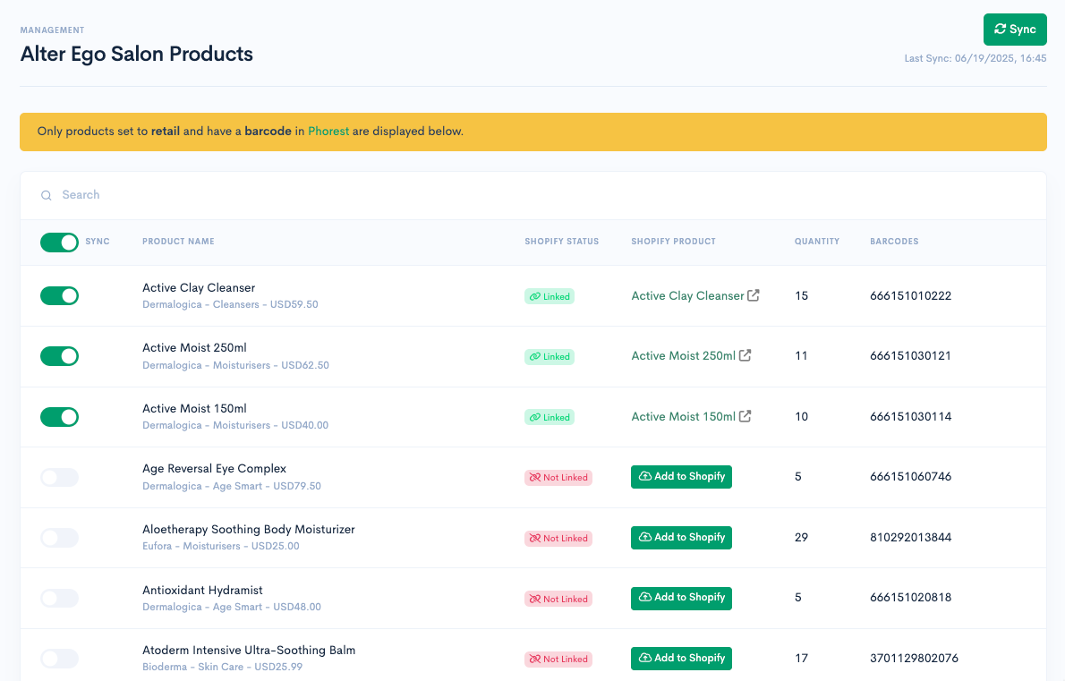Select barcode 666151010222
The image size is (1065, 681).
coord(911,296)
